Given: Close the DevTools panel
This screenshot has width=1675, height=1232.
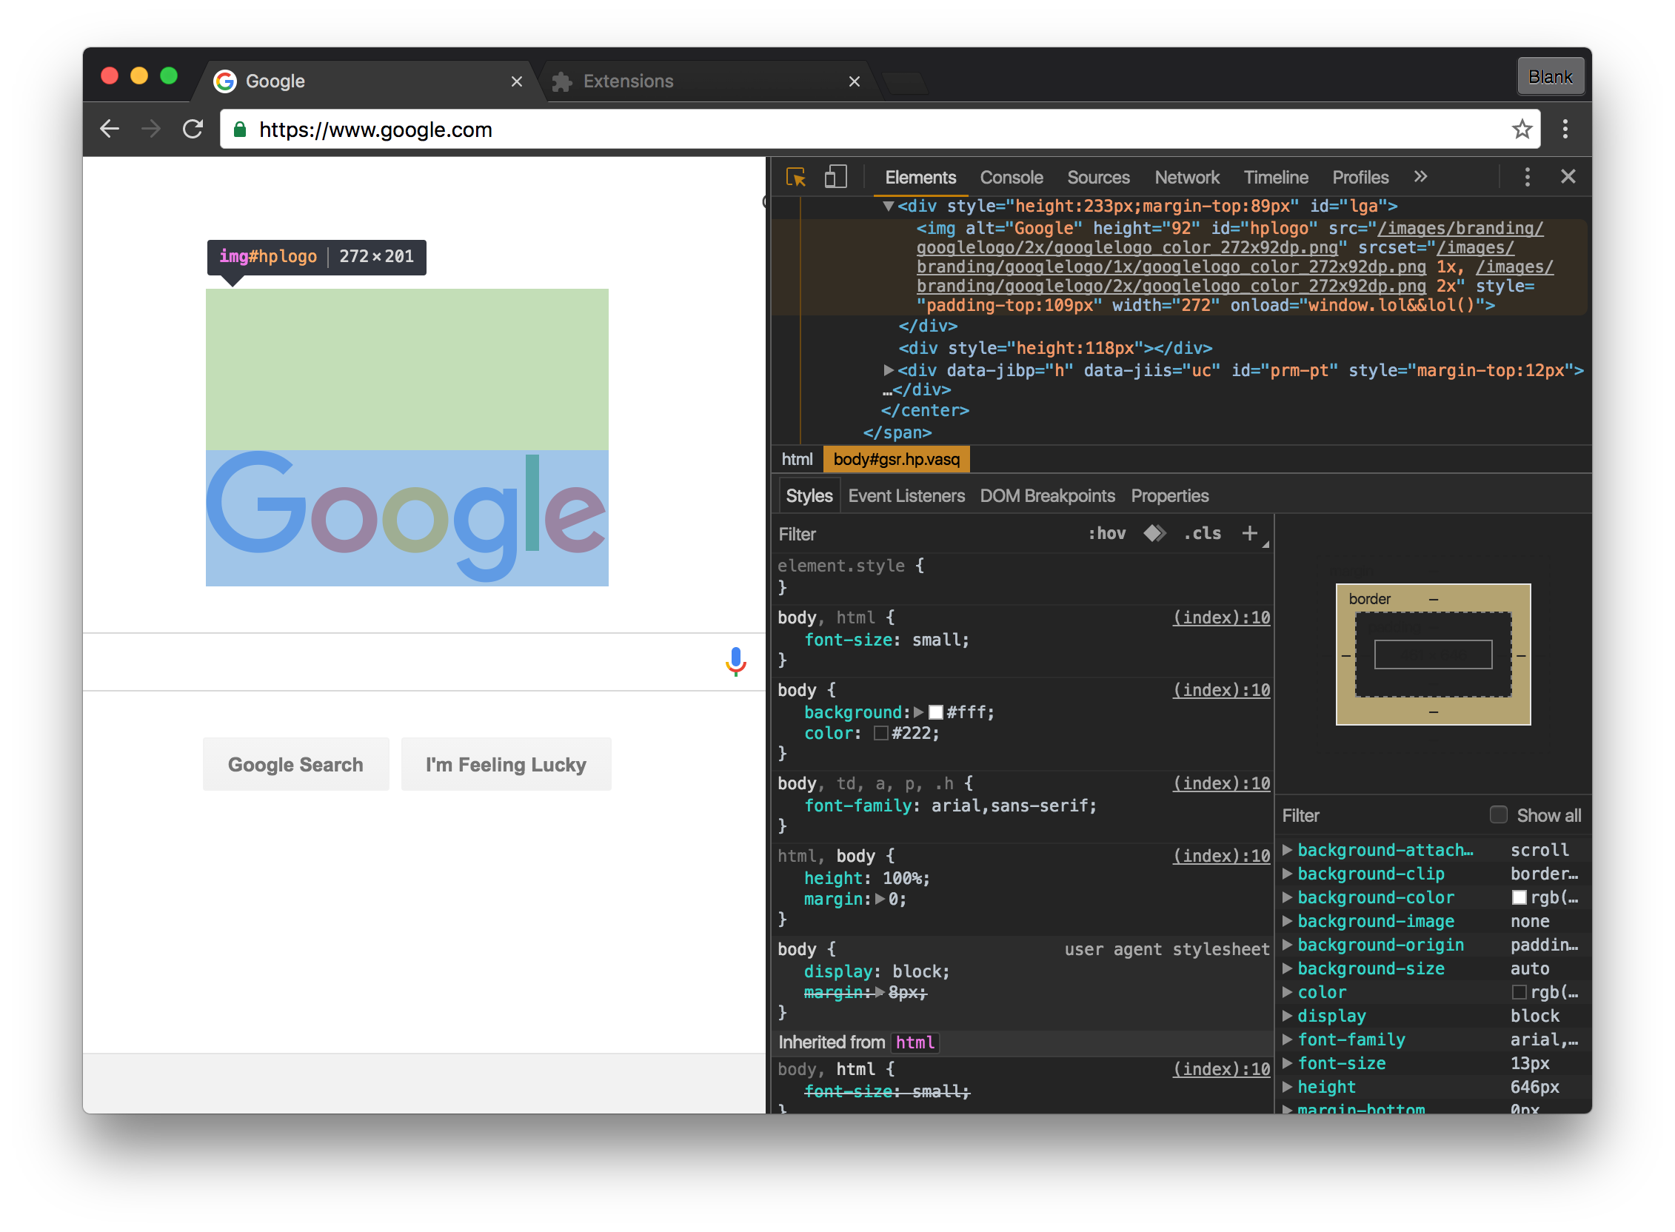Looking at the screenshot, I should coord(1568,177).
